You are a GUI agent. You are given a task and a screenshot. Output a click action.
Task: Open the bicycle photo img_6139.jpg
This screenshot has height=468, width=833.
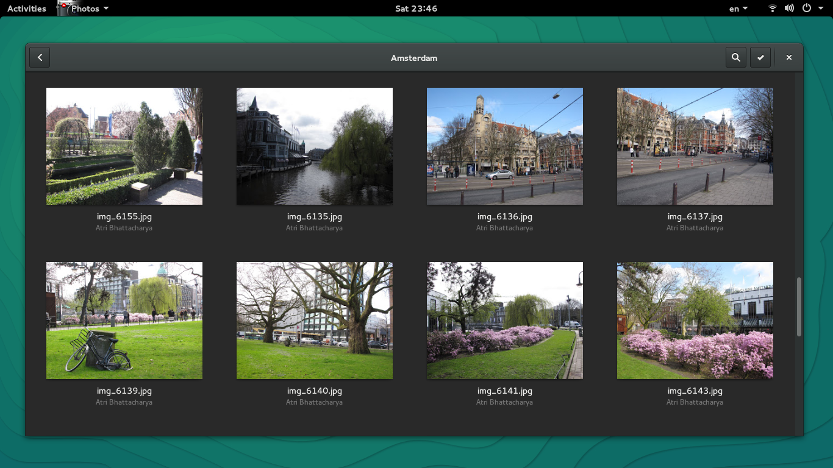pos(124,320)
